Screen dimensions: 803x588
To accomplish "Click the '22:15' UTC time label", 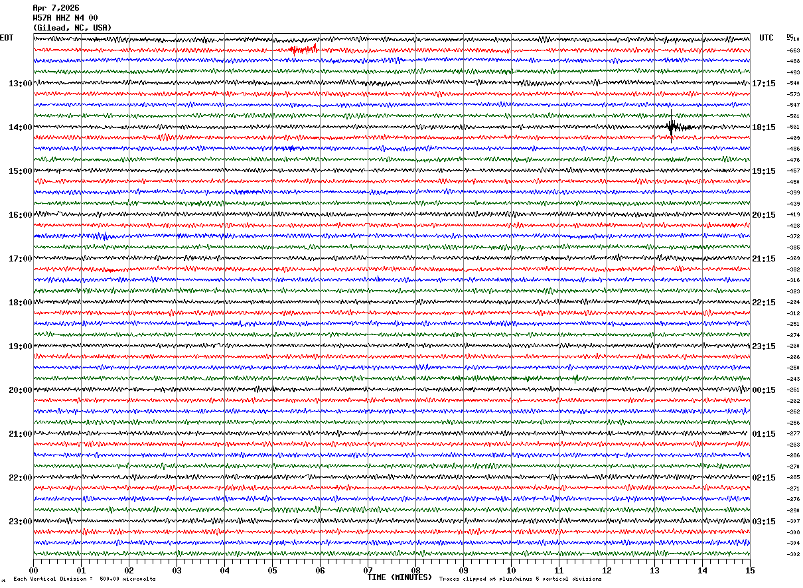I will point(763,303).
